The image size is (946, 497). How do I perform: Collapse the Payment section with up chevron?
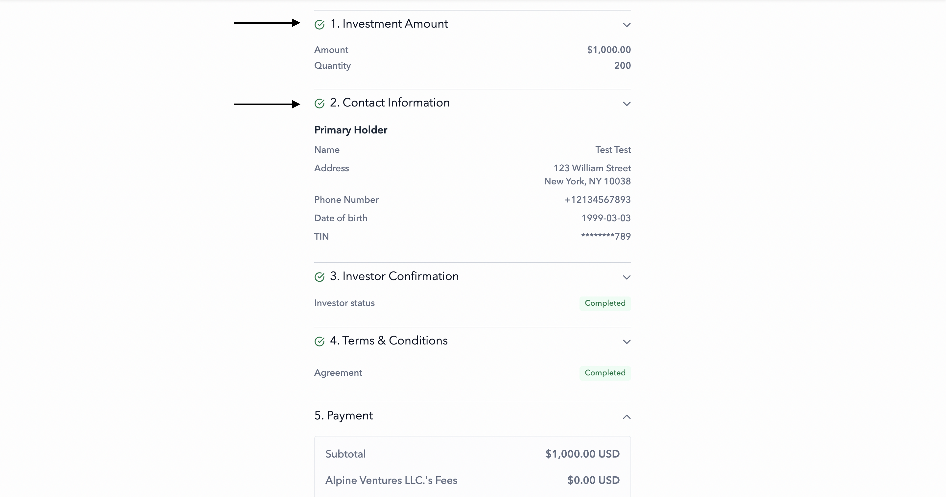pyautogui.click(x=627, y=417)
